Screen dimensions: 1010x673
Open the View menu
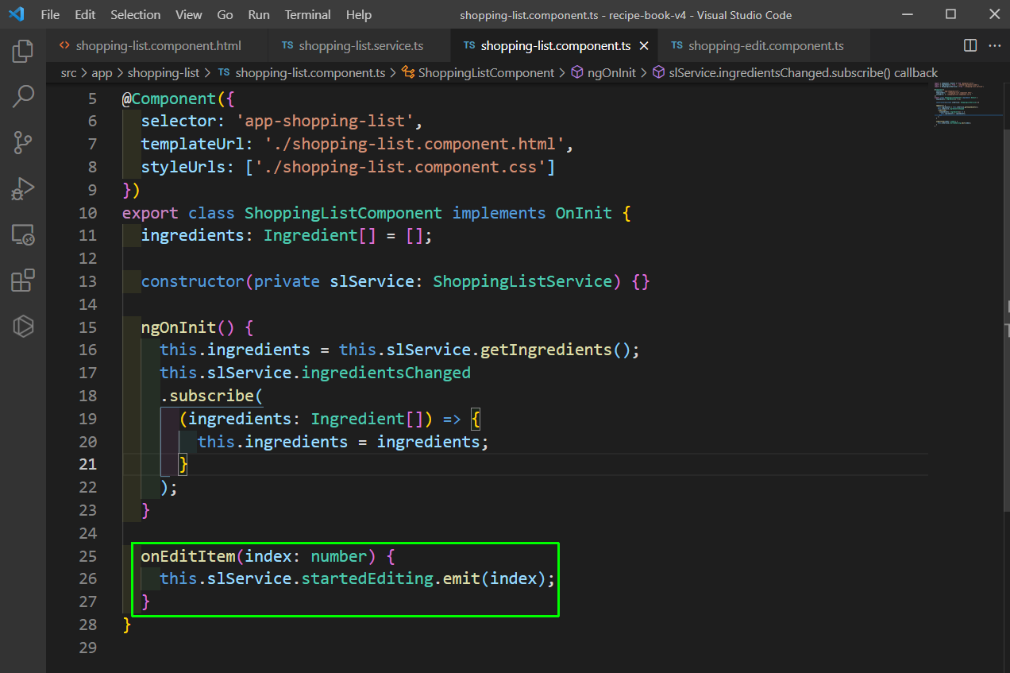(189, 14)
